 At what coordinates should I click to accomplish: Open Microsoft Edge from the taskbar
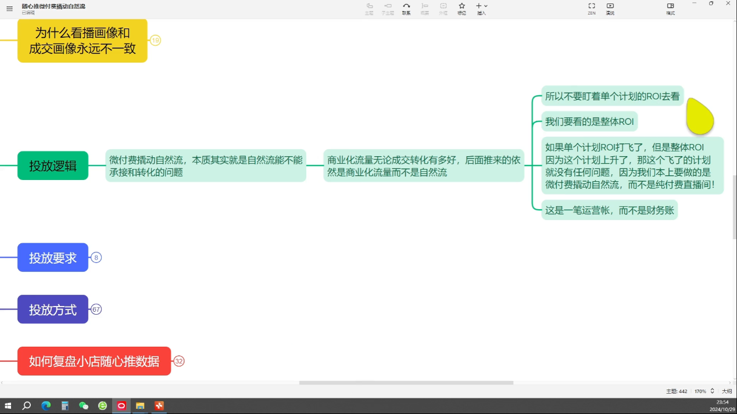(x=46, y=406)
